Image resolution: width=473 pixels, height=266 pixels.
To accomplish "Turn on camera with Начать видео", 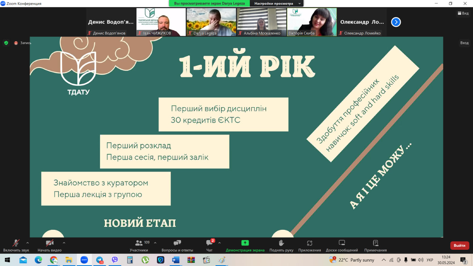I will point(50,246).
